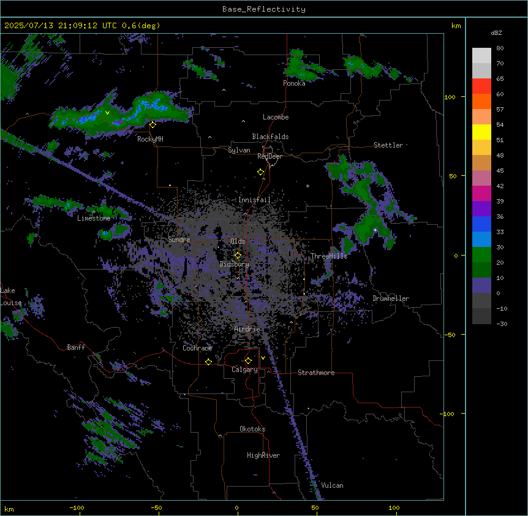Click the yellow V marker northeast of Calgary

(x=263, y=358)
